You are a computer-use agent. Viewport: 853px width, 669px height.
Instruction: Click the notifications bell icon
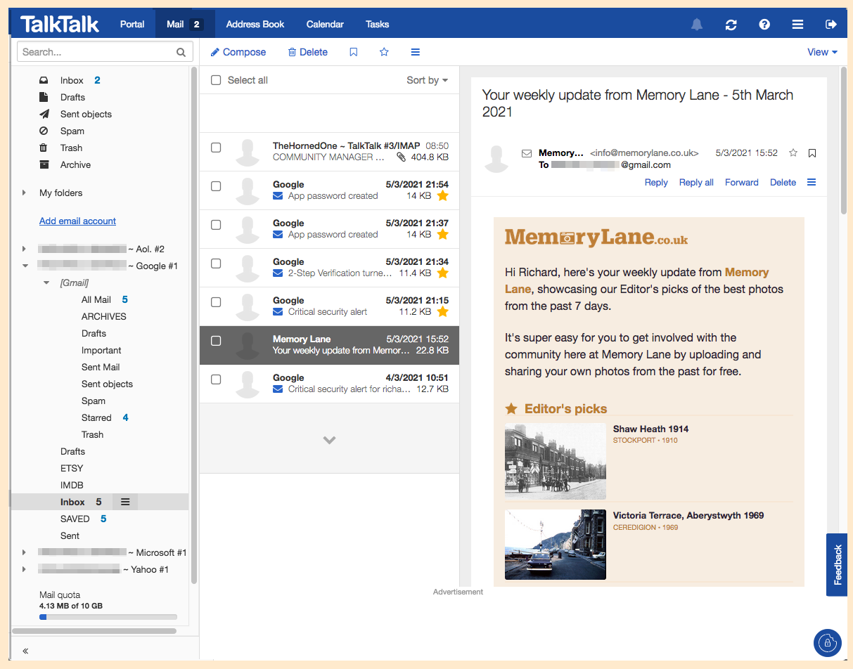coord(697,25)
